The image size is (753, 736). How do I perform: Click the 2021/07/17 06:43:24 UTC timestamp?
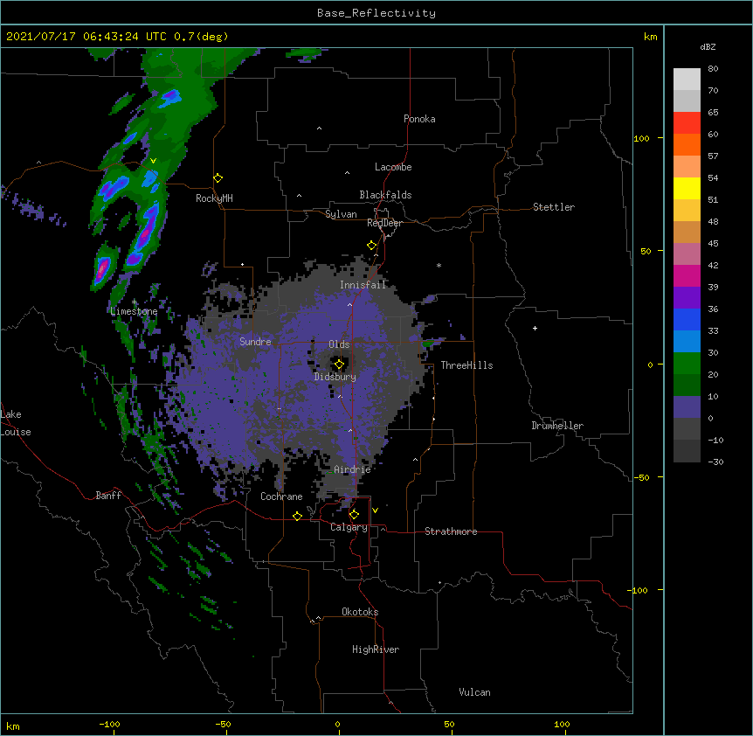[86, 37]
